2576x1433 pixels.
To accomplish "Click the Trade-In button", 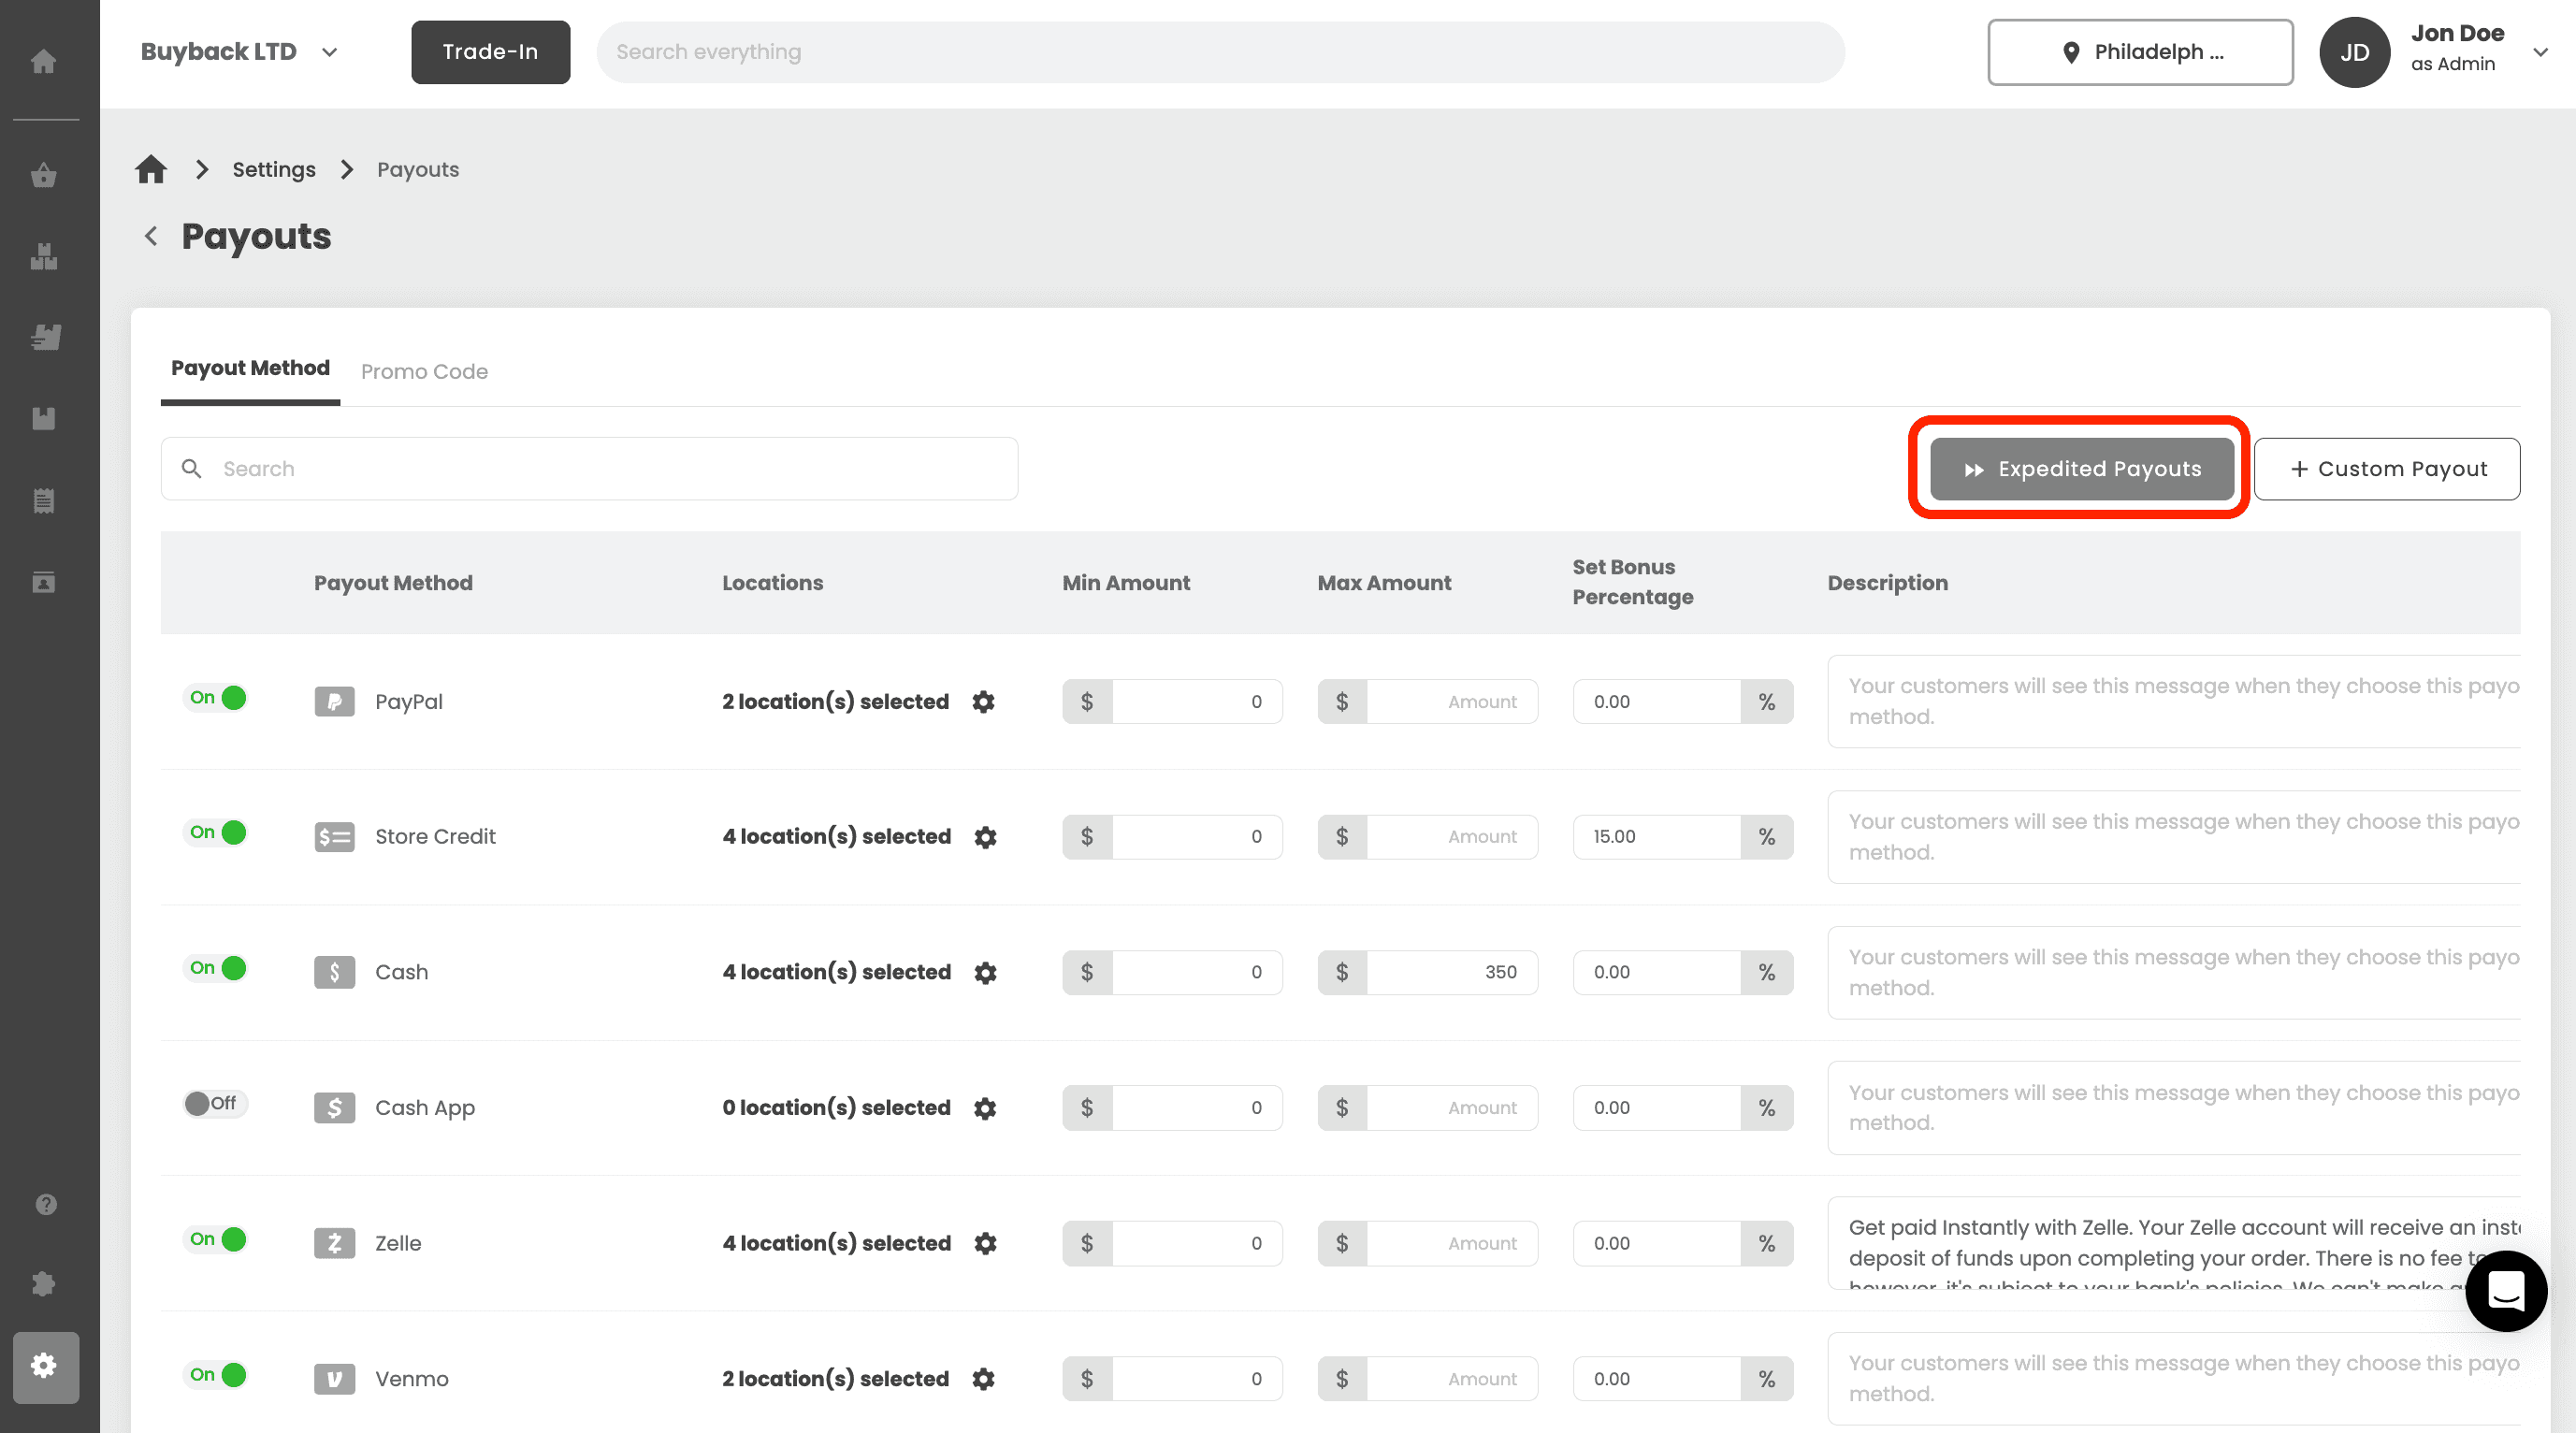I will (490, 52).
